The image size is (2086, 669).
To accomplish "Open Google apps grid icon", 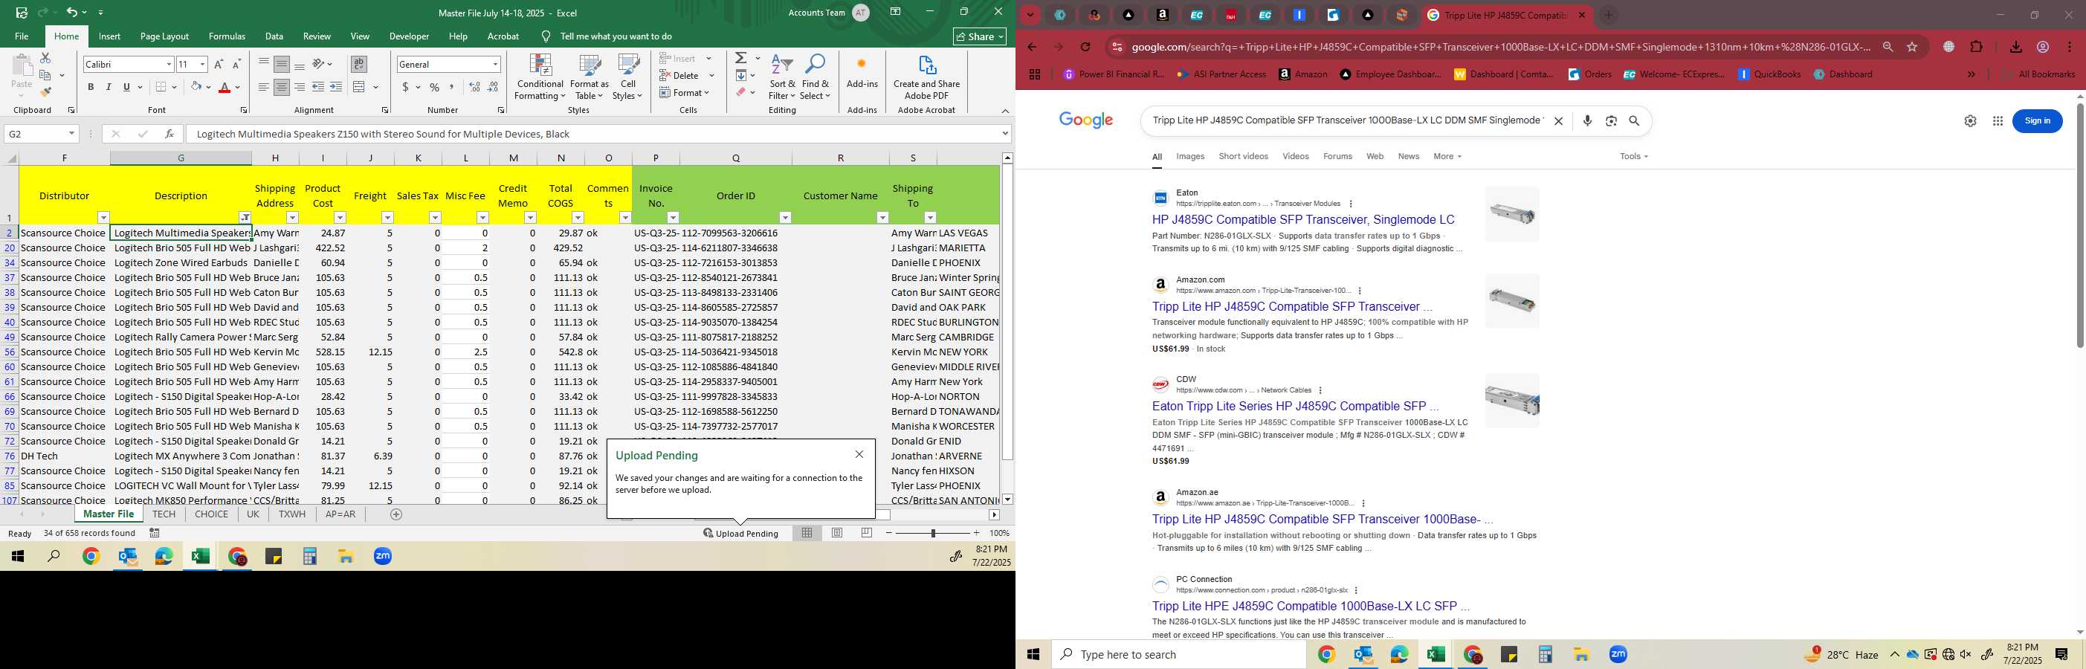I will pos(1998,120).
